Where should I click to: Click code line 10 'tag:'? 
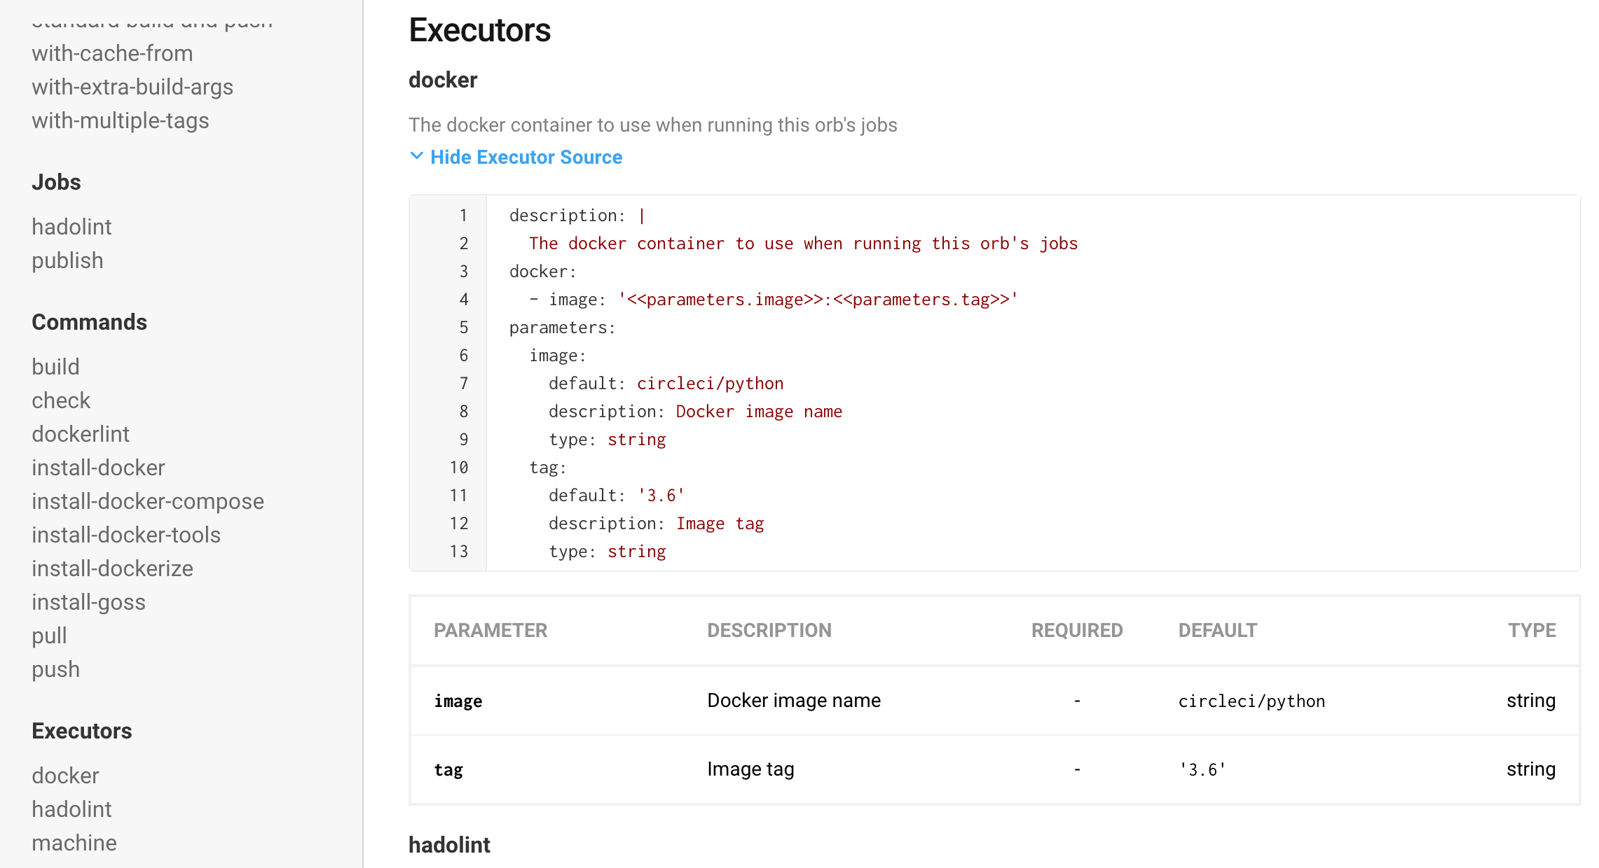548,467
